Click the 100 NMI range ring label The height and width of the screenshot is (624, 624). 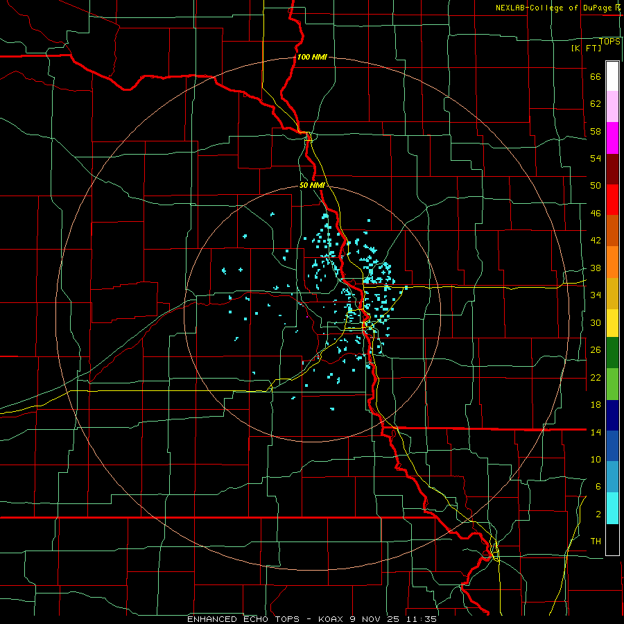[312, 57]
